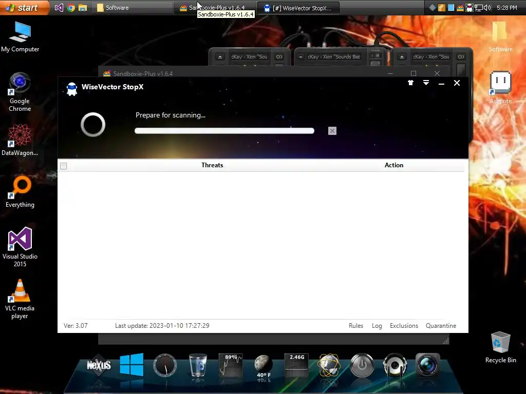Click the Action column header
Image resolution: width=526 pixels, height=394 pixels.
394,165
